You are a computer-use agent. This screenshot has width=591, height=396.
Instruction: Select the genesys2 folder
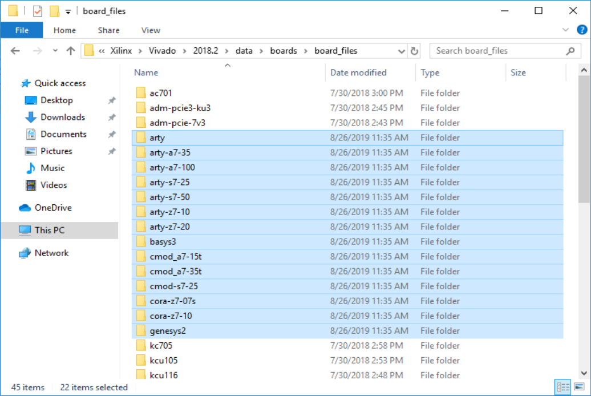(347, 331)
